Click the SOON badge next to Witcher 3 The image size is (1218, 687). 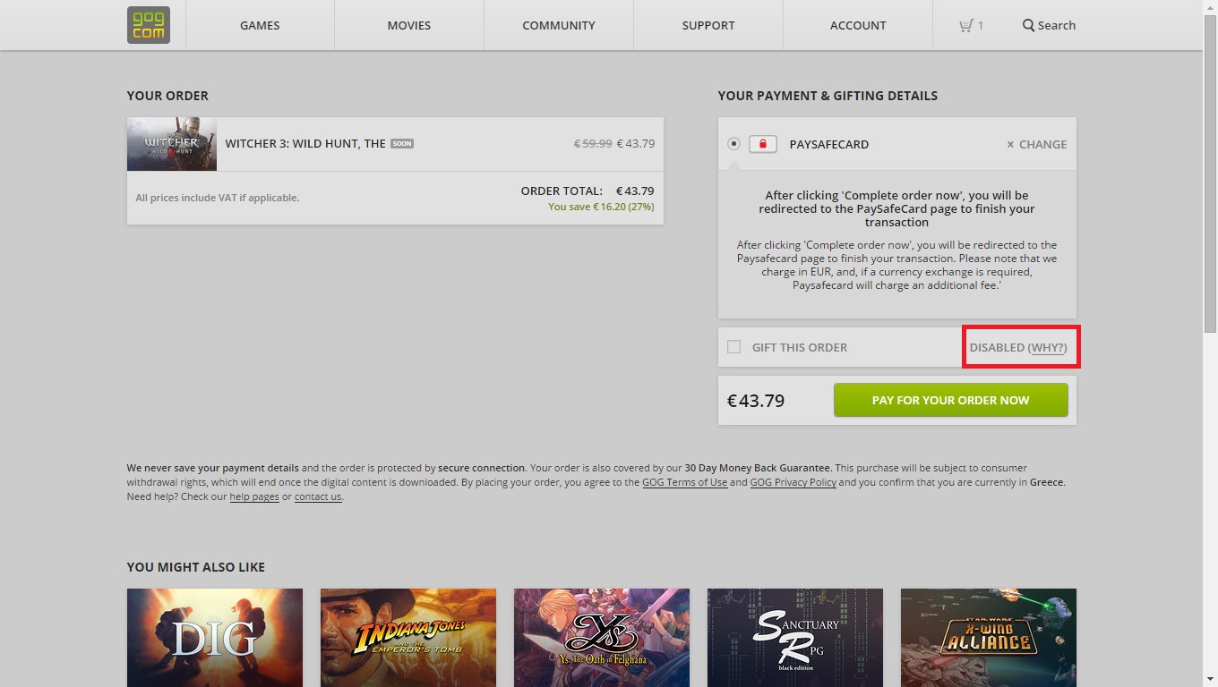(402, 143)
